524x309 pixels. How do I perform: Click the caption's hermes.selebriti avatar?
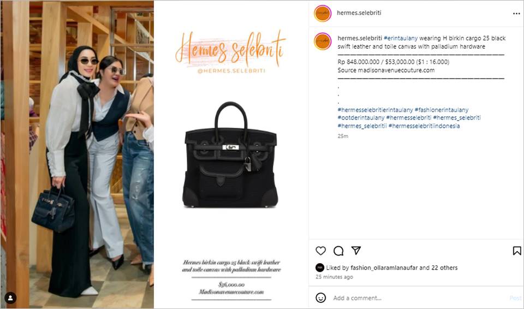point(323,41)
